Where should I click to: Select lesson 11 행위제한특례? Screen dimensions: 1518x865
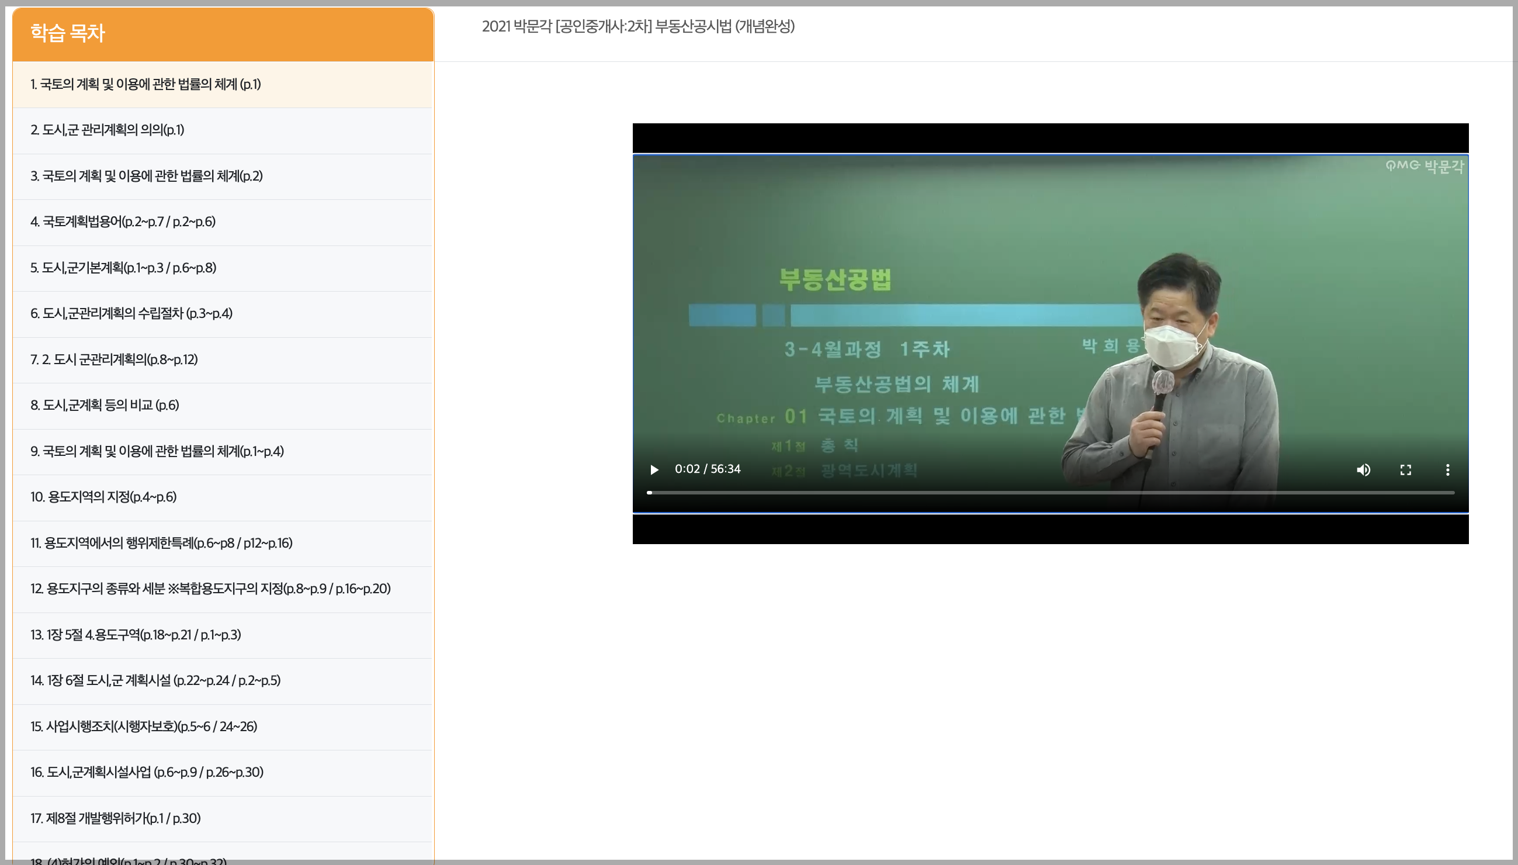pos(161,543)
